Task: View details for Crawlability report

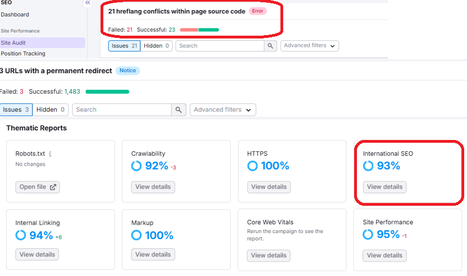Action: (x=153, y=187)
